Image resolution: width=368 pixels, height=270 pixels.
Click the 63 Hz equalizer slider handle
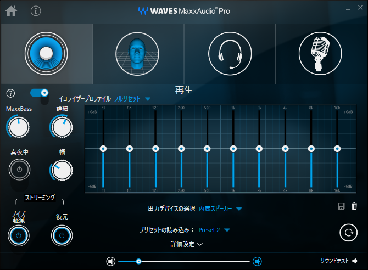(x=129, y=149)
